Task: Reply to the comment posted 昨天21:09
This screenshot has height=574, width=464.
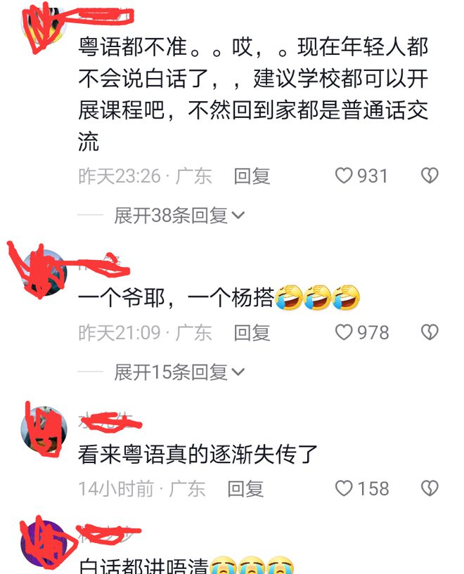Action: point(252,333)
